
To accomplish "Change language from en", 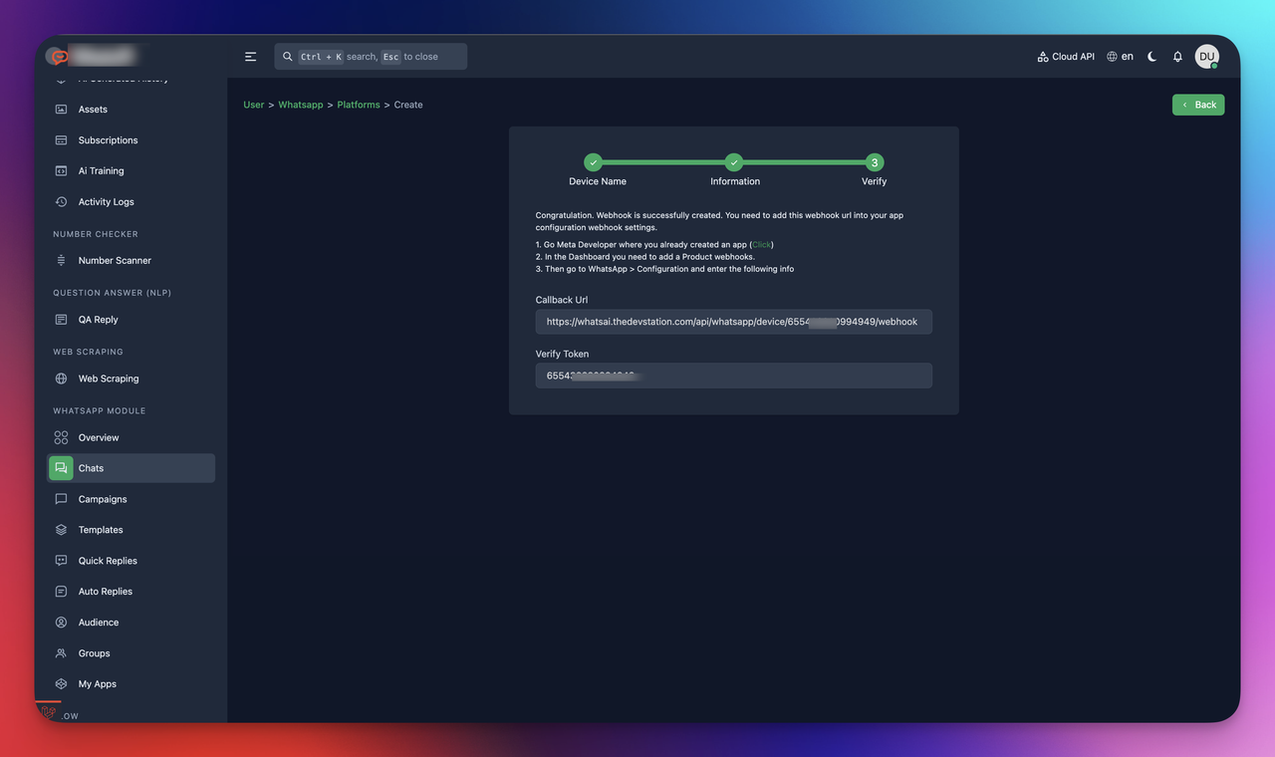I will click(1120, 57).
